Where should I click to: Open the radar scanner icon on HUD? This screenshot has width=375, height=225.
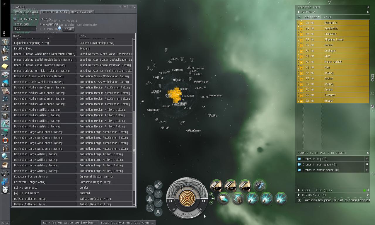158,194
